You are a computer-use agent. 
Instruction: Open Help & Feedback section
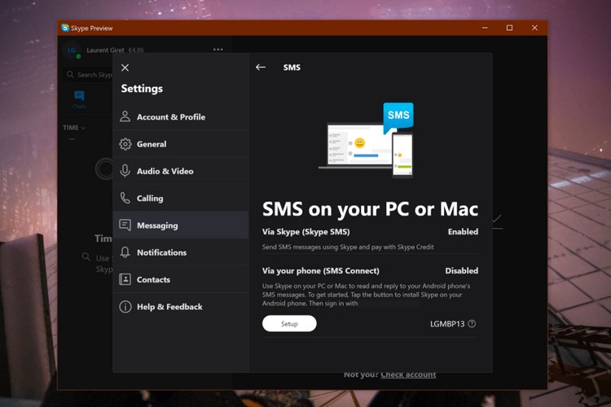tap(181, 307)
